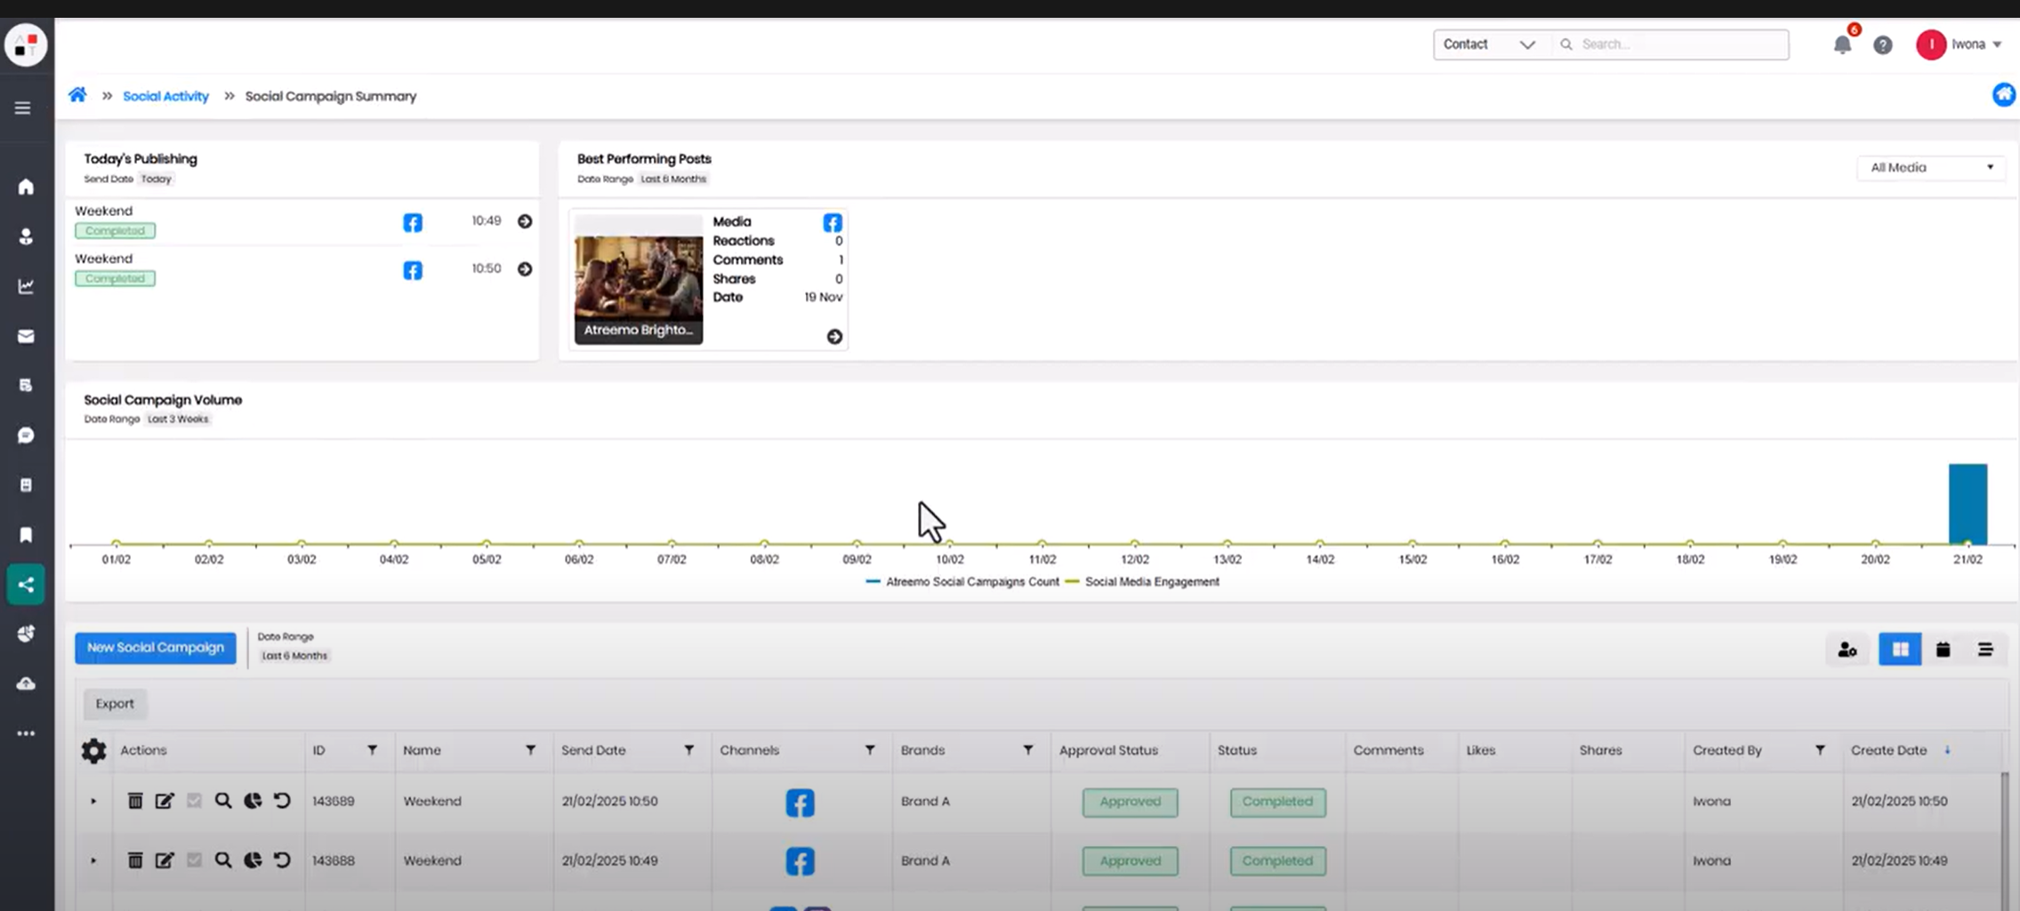Toggle the checkbox icon in row 143688
Viewport: 2020px width, 911px height.
194,860
